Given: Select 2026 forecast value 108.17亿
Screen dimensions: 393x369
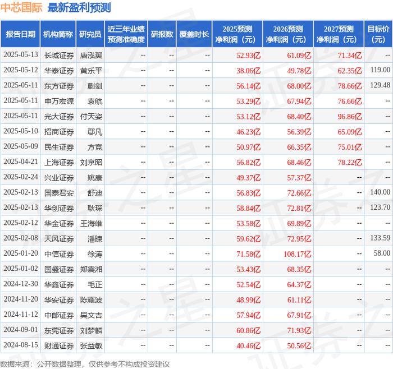Looking at the screenshot, I should [x=297, y=254].
